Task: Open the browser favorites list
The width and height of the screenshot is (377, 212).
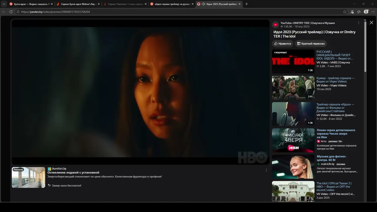Action: (x=359, y=12)
